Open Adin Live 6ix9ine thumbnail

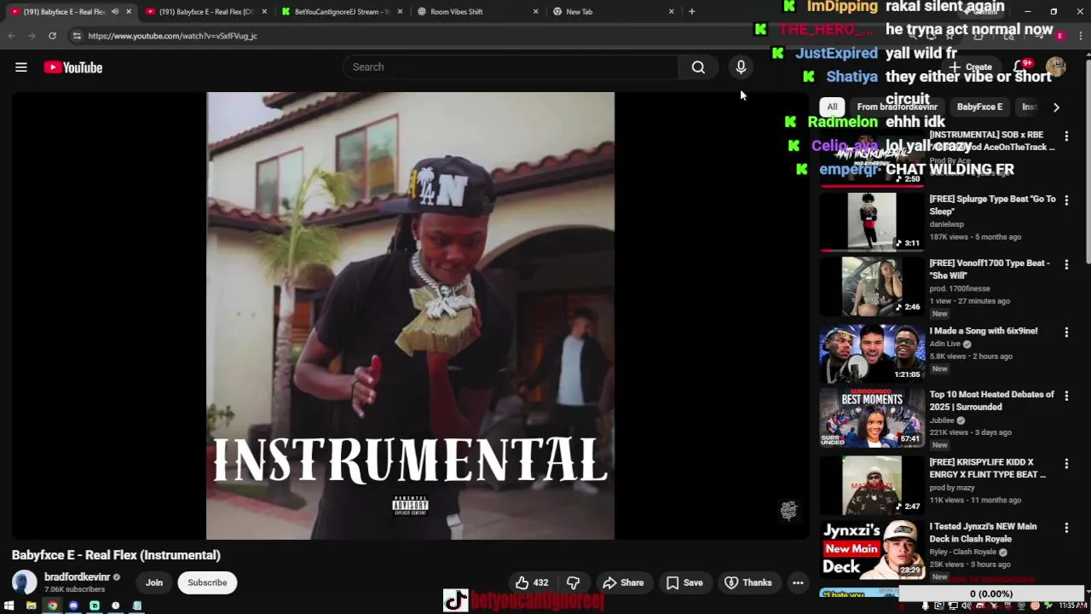pos(872,353)
